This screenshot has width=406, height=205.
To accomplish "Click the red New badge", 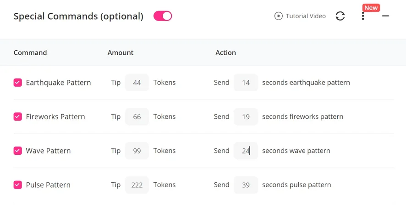I will click(x=371, y=8).
